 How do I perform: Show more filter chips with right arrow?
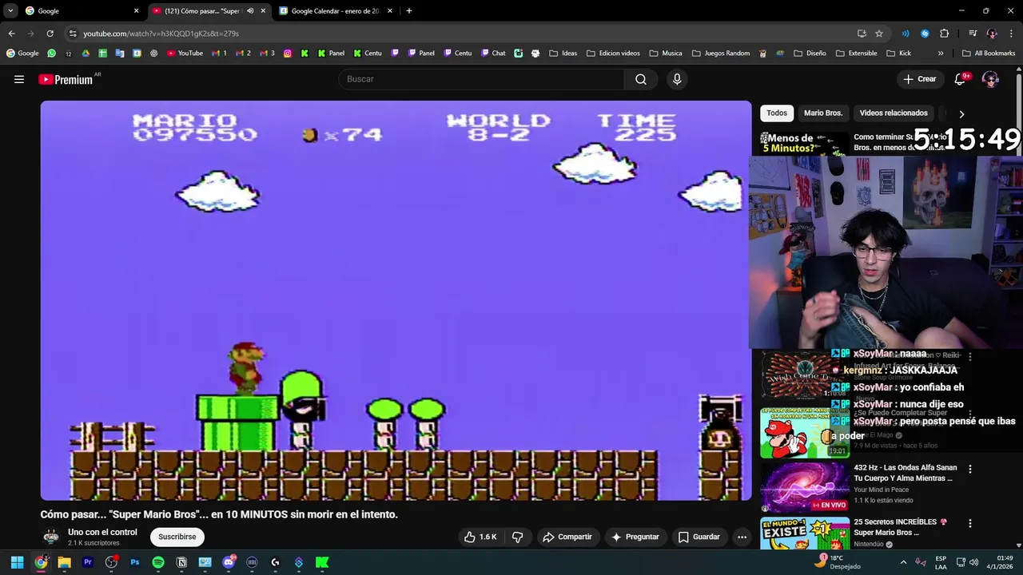(x=961, y=113)
